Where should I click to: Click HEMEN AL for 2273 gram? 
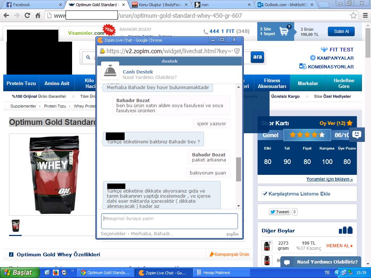click(x=339, y=246)
